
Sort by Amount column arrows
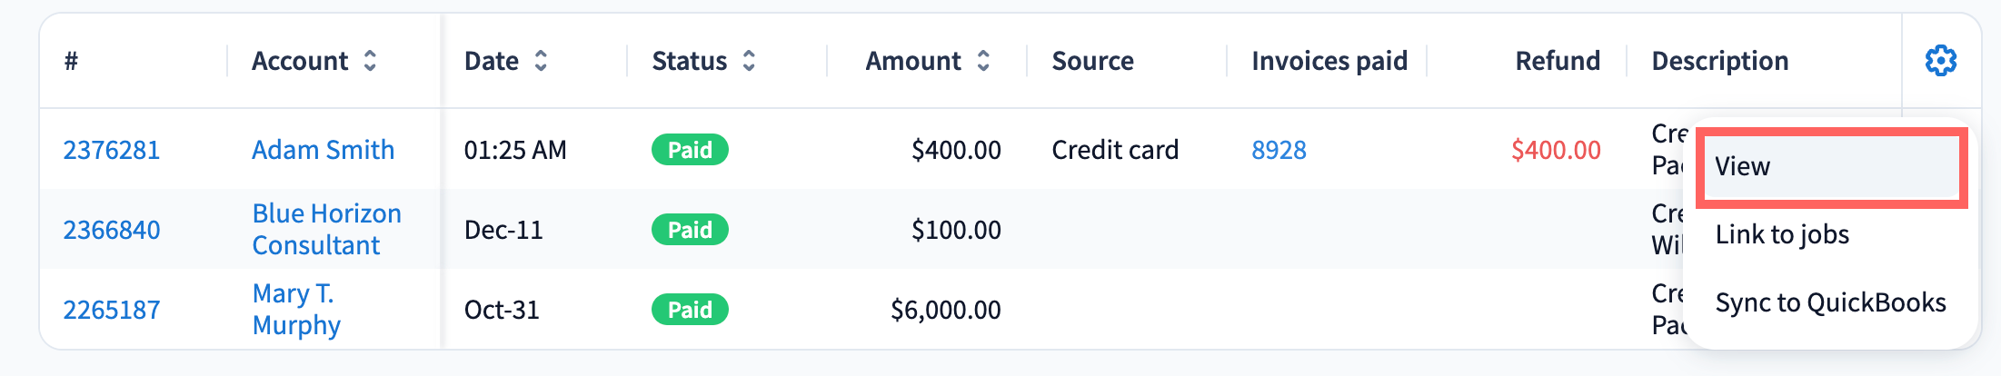click(983, 61)
